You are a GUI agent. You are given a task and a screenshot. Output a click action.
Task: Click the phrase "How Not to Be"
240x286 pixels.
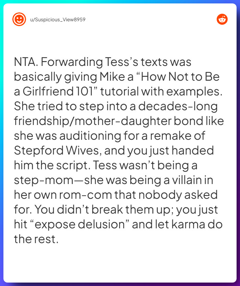point(180,77)
